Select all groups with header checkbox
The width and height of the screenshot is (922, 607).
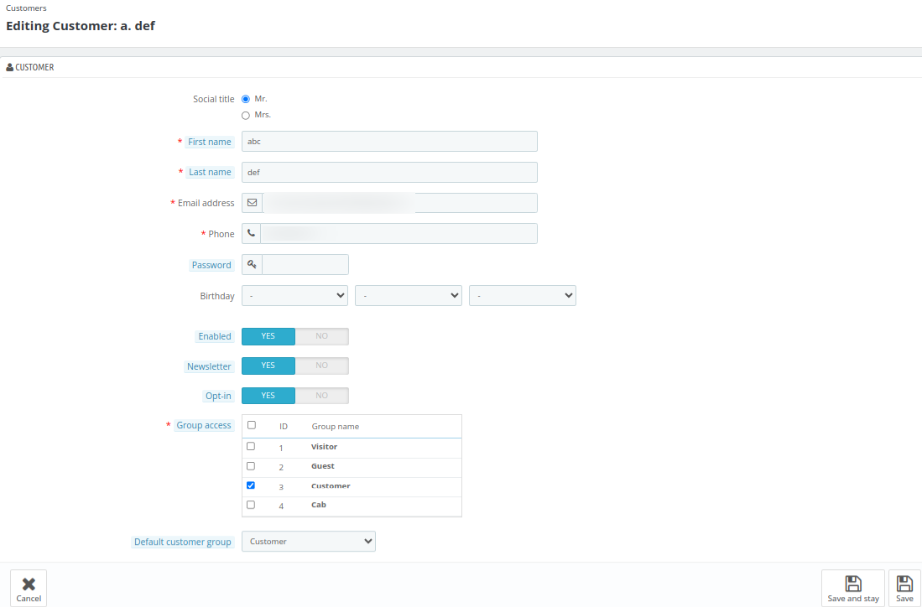252,425
